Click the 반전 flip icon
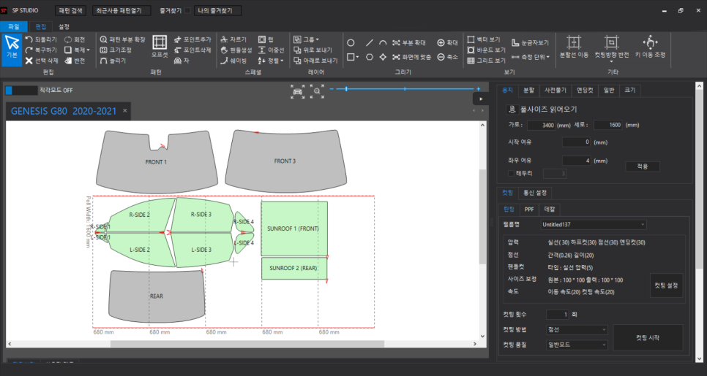The height and width of the screenshot is (376, 707). 68,61
